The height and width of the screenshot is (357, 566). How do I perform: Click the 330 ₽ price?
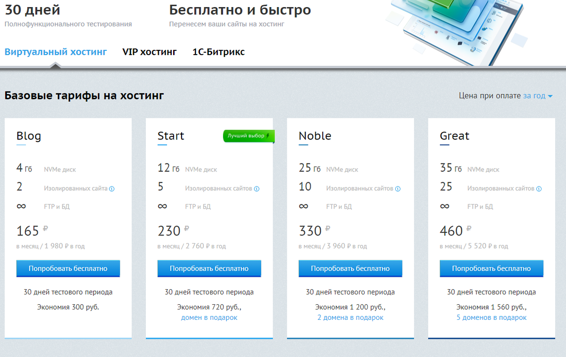tap(315, 231)
